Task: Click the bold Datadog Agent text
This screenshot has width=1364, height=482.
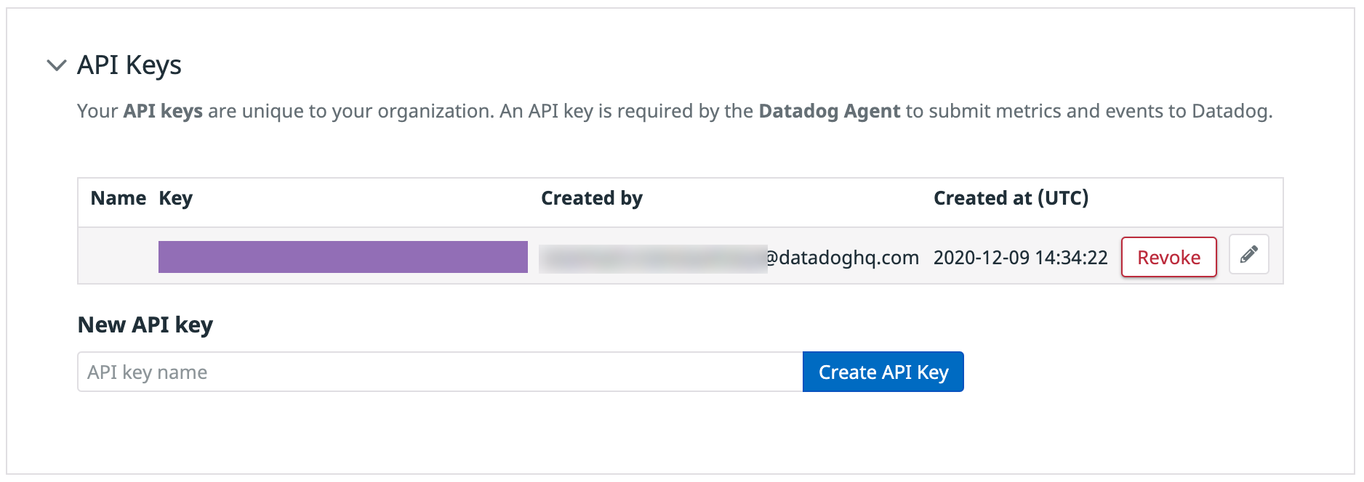Action: coord(829,111)
